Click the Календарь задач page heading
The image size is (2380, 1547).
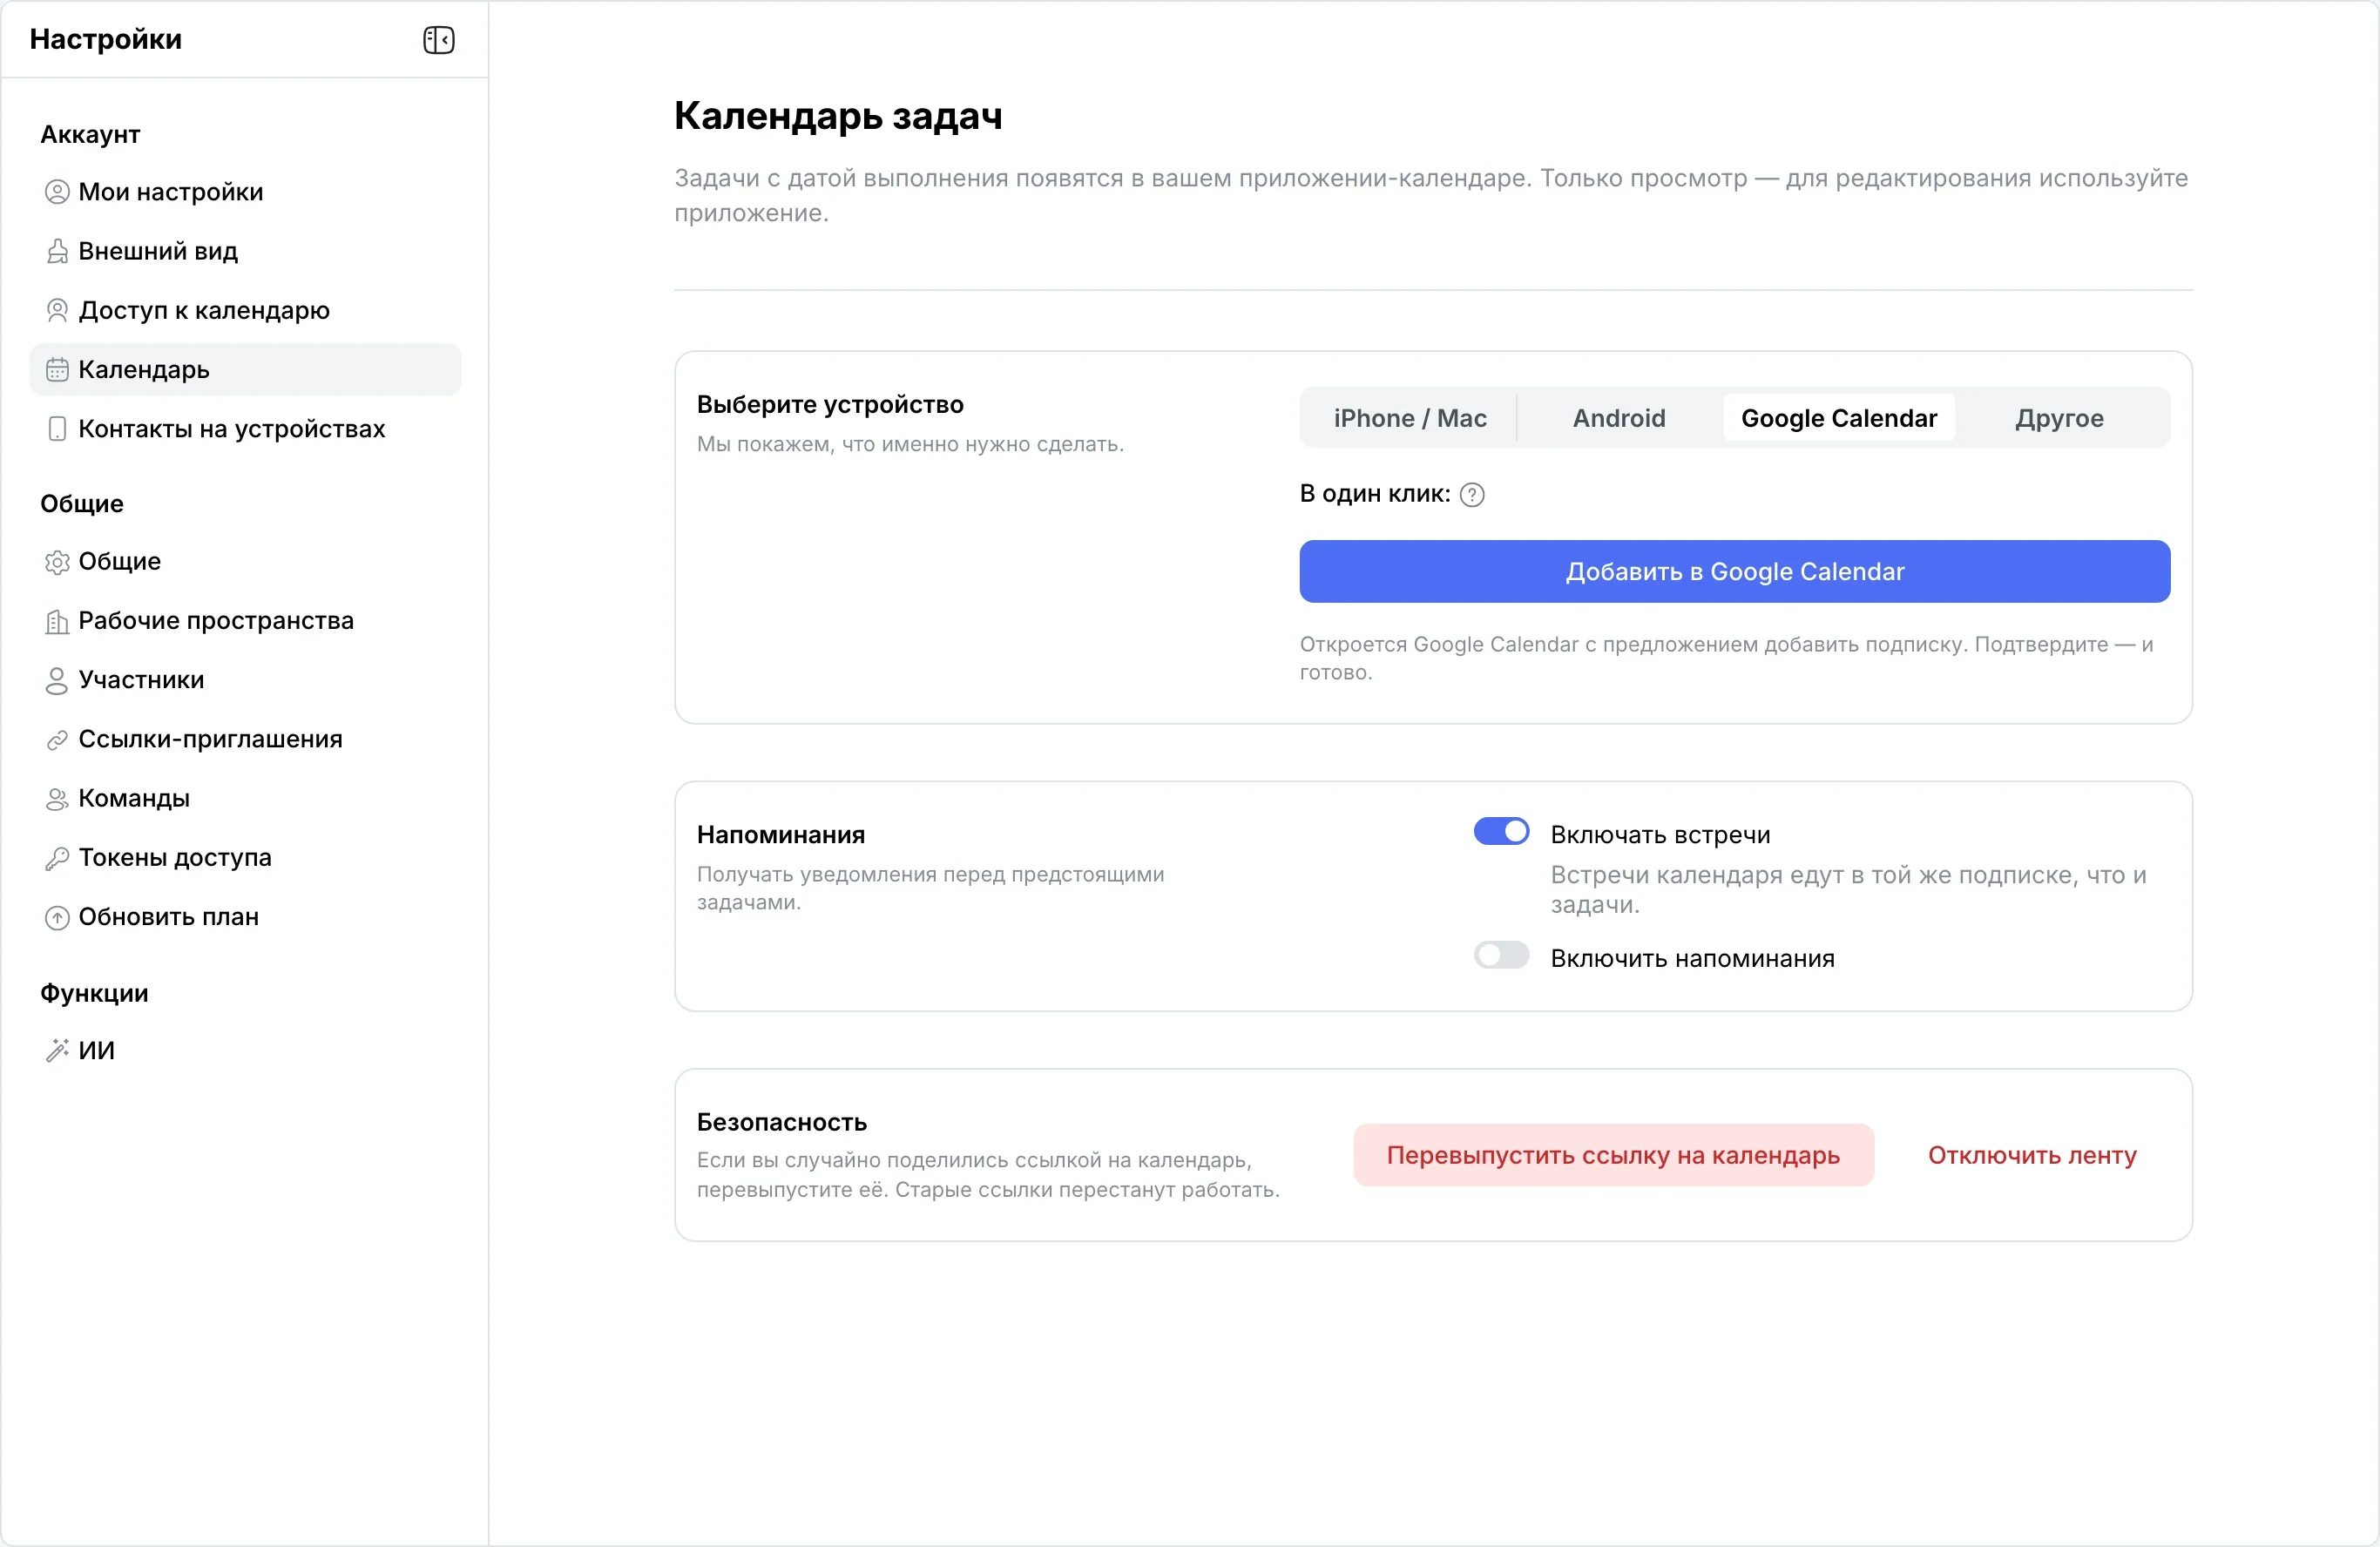(838, 116)
